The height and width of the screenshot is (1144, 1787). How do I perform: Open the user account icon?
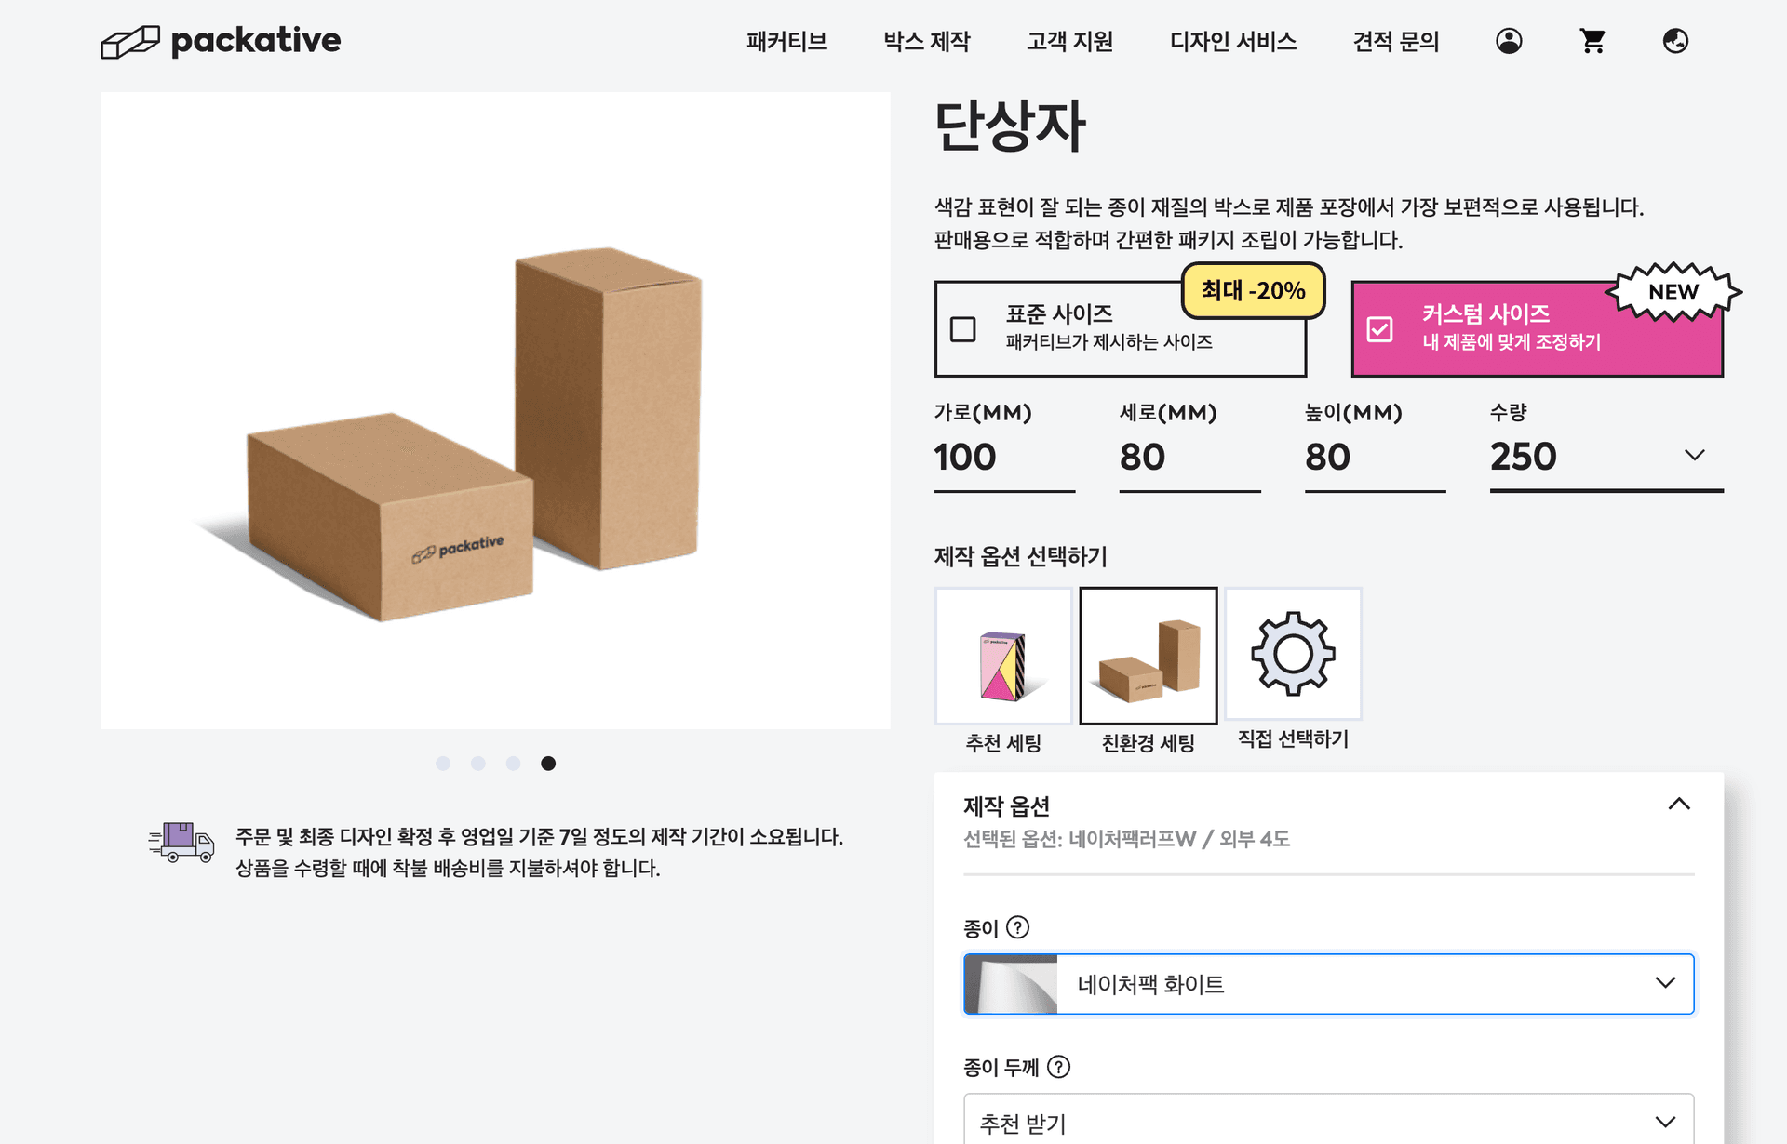pos(1509,41)
